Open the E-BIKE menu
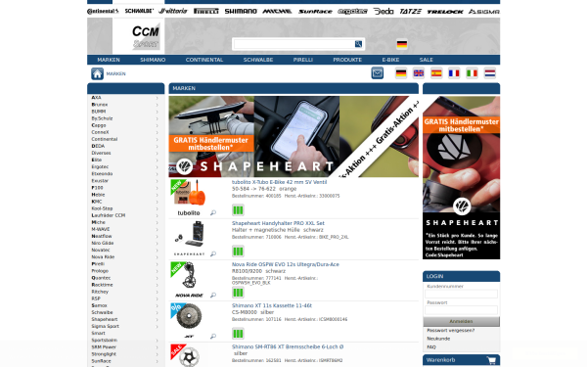Viewport: 587px width, 367px height. 390,60
